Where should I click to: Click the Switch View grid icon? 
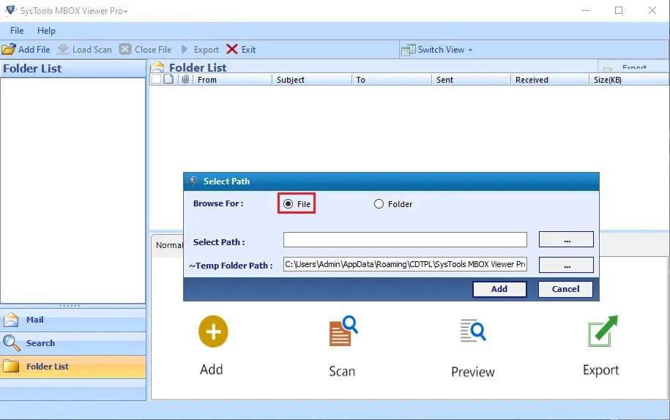(408, 50)
